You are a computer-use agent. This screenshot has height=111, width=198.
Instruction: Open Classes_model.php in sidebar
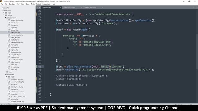(17, 87)
